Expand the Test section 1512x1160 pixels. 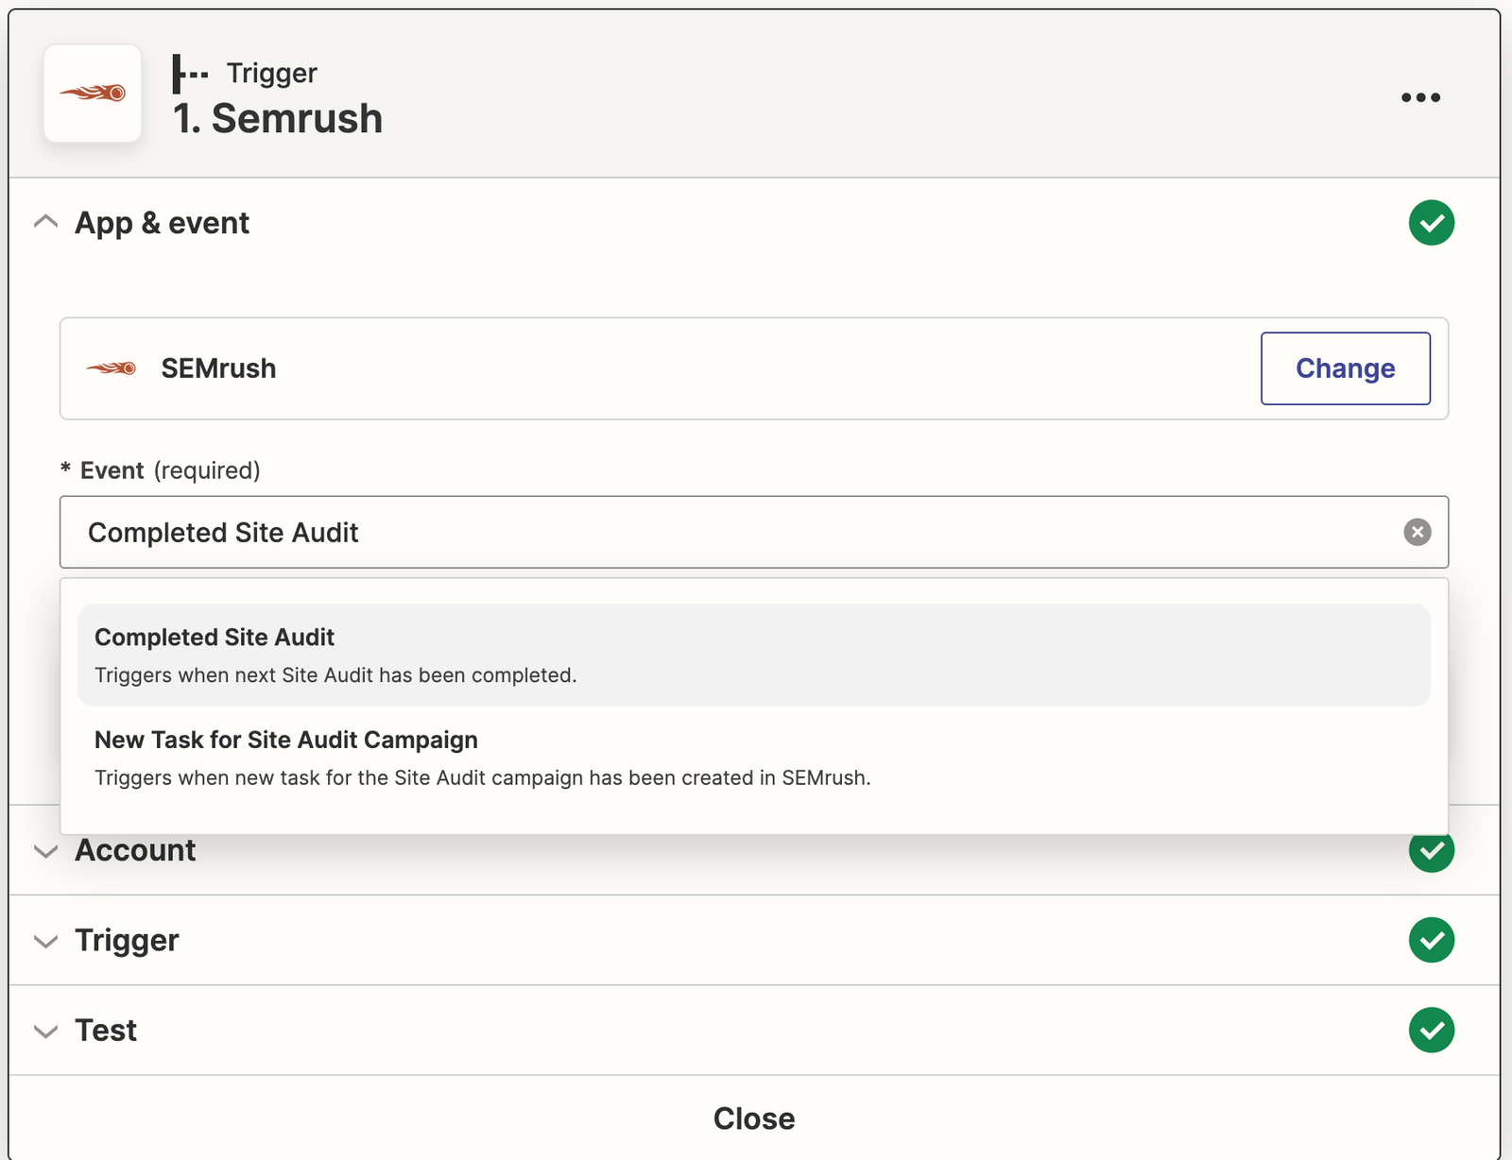45,1031
